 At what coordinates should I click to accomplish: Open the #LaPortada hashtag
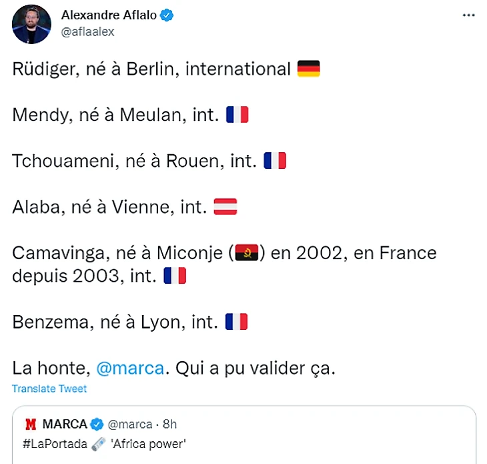55,443
